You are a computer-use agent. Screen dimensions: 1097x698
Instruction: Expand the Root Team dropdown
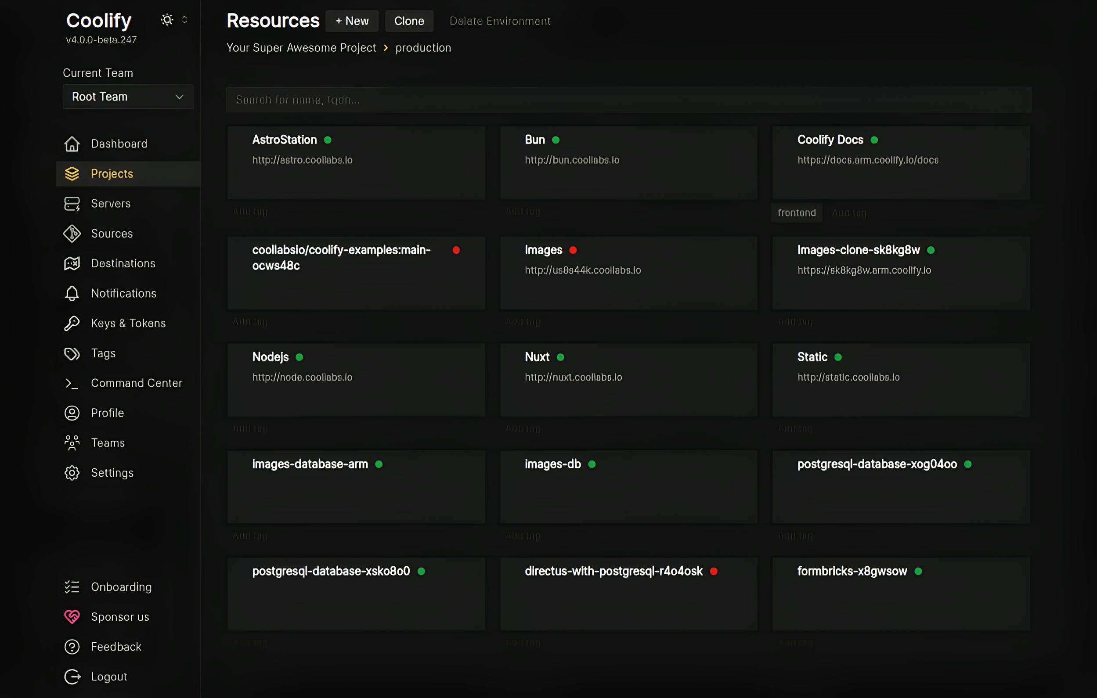pos(128,97)
